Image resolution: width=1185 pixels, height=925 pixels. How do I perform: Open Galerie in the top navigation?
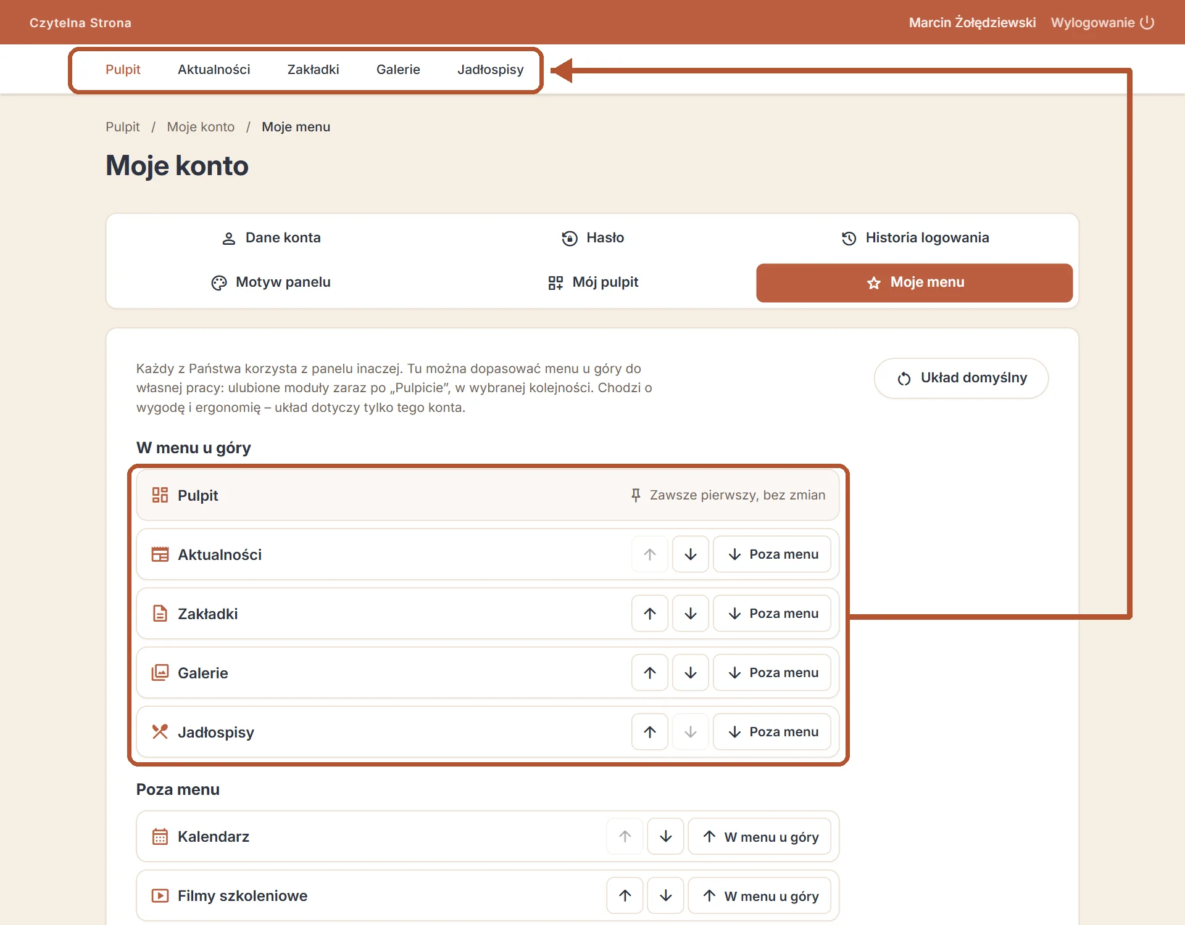coord(398,70)
